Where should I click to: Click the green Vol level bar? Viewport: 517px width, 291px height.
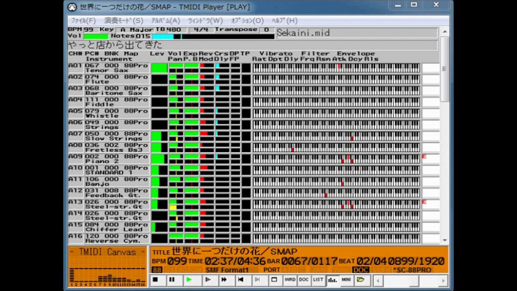click(x=96, y=36)
